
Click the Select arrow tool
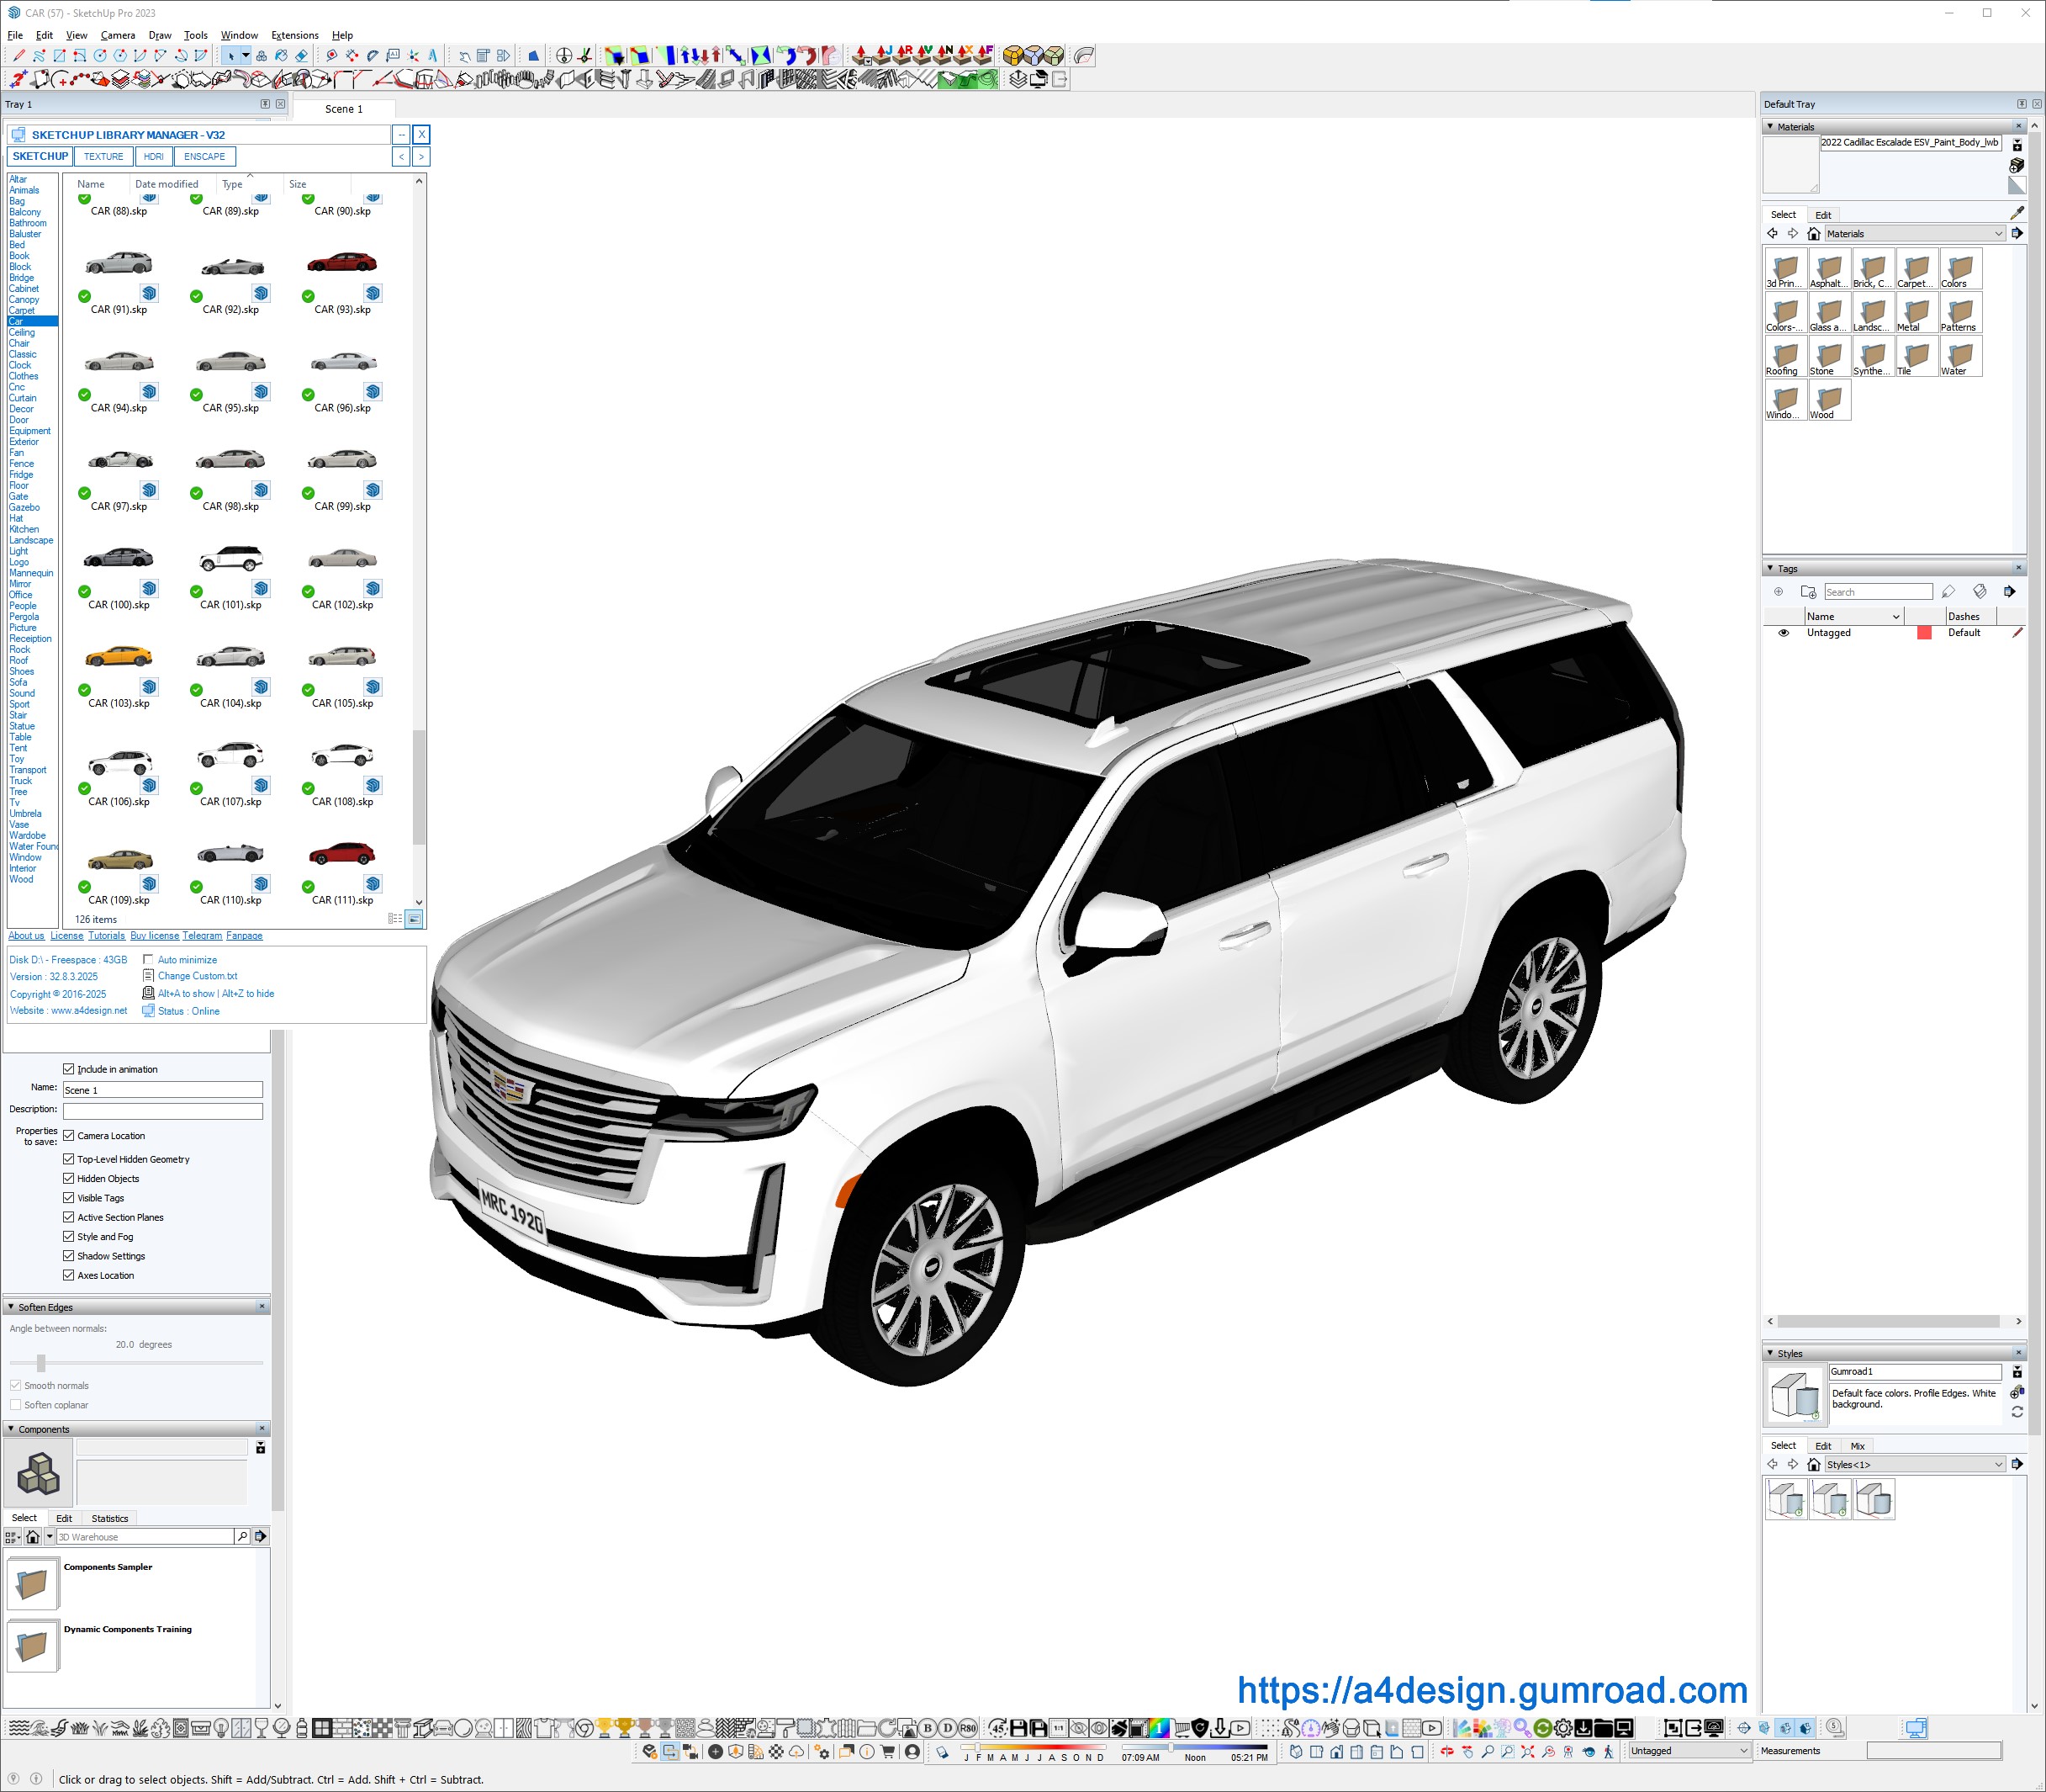(230, 56)
